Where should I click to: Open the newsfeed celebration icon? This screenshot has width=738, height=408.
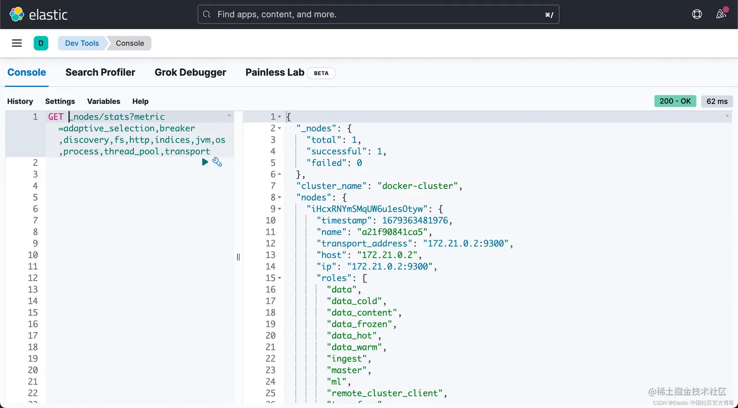click(721, 14)
